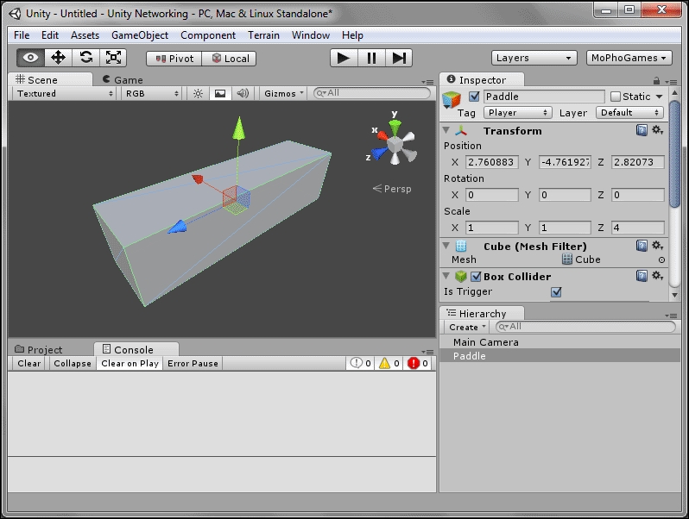Start Play mode
Screen dimensions: 689x519
coord(344,58)
